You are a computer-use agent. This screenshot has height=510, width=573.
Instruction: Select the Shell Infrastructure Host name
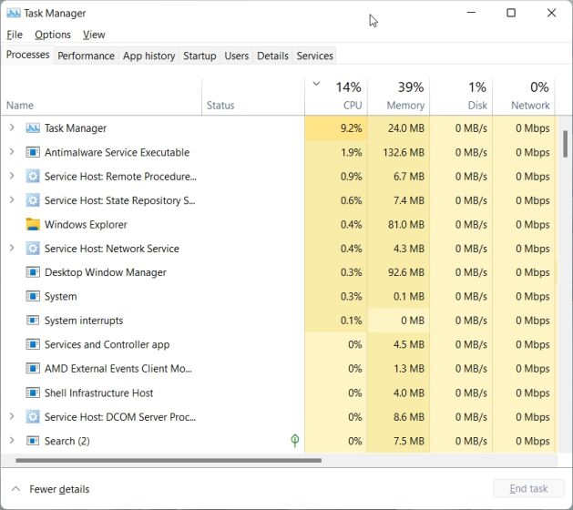point(98,393)
